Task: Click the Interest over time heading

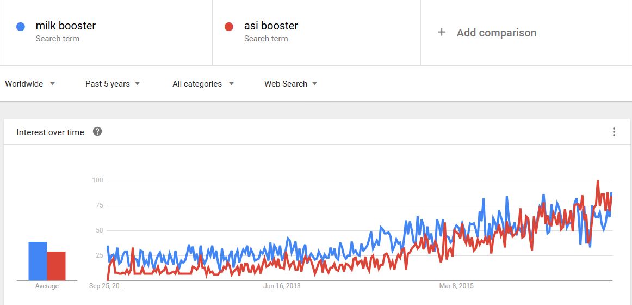Action: (x=51, y=132)
